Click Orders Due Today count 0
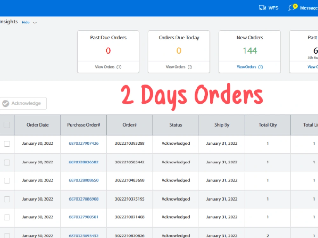The image size is (318, 238). tap(179, 50)
